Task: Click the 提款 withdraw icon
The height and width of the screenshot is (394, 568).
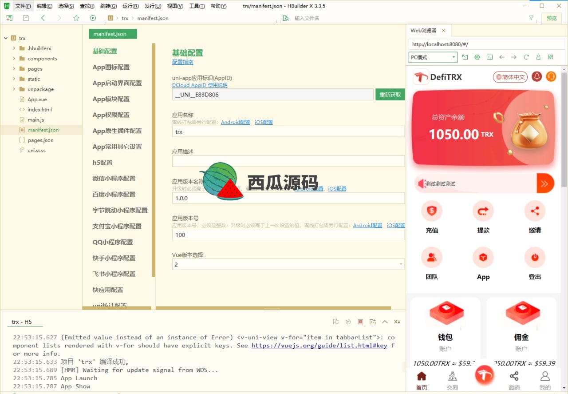Action: click(483, 211)
